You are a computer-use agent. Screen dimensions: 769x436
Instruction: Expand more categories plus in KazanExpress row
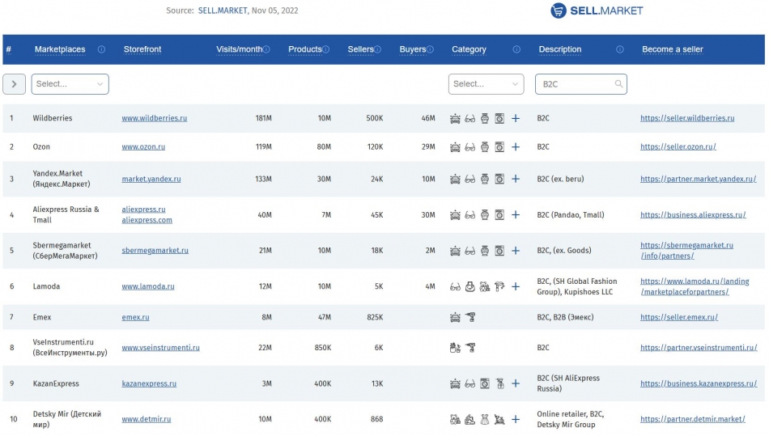pos(516,383)
